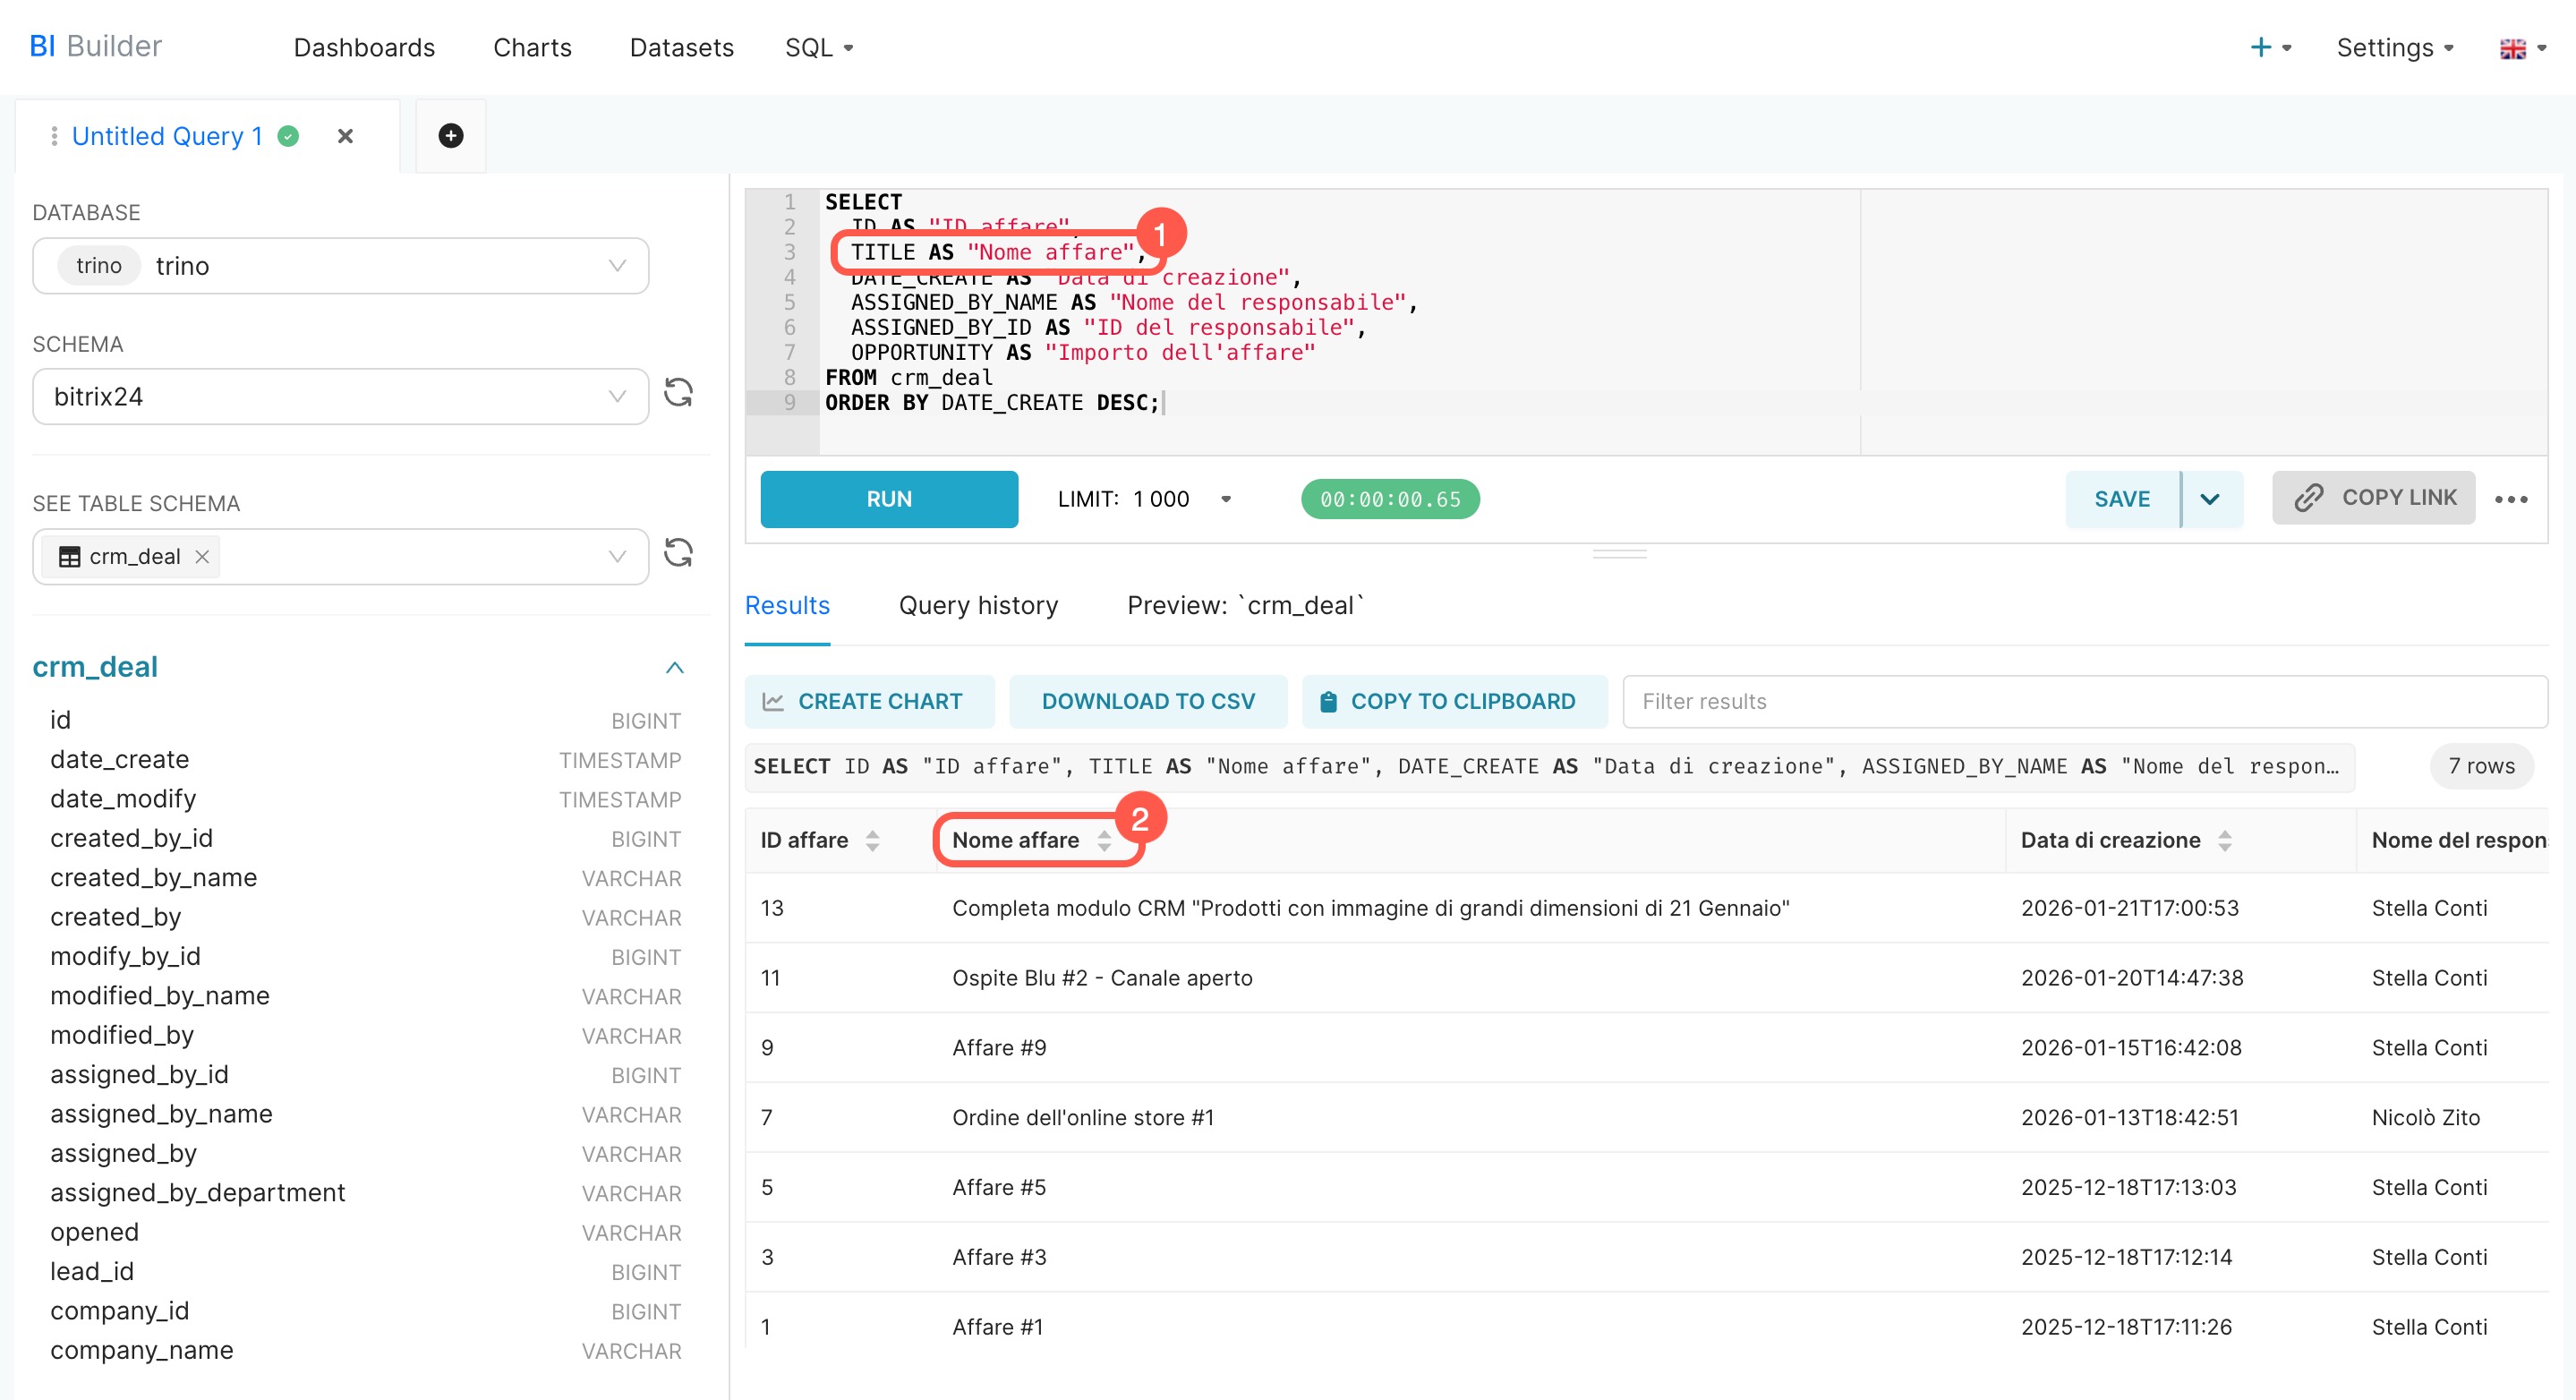Run the SQL query

(888, 499)
